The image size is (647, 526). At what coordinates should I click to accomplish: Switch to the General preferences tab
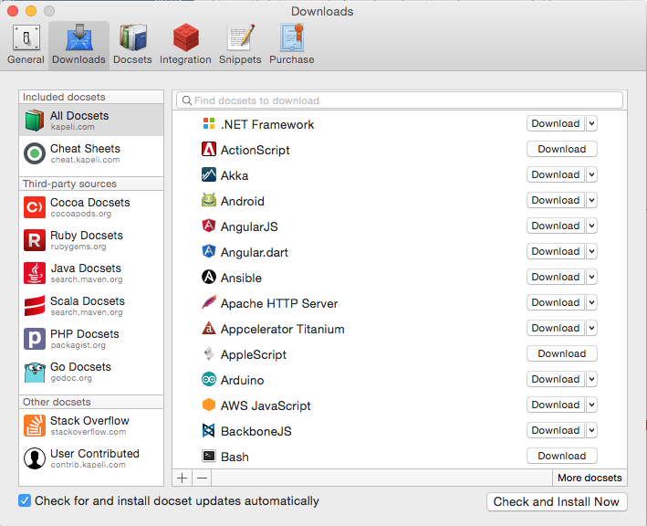point(26,44)
